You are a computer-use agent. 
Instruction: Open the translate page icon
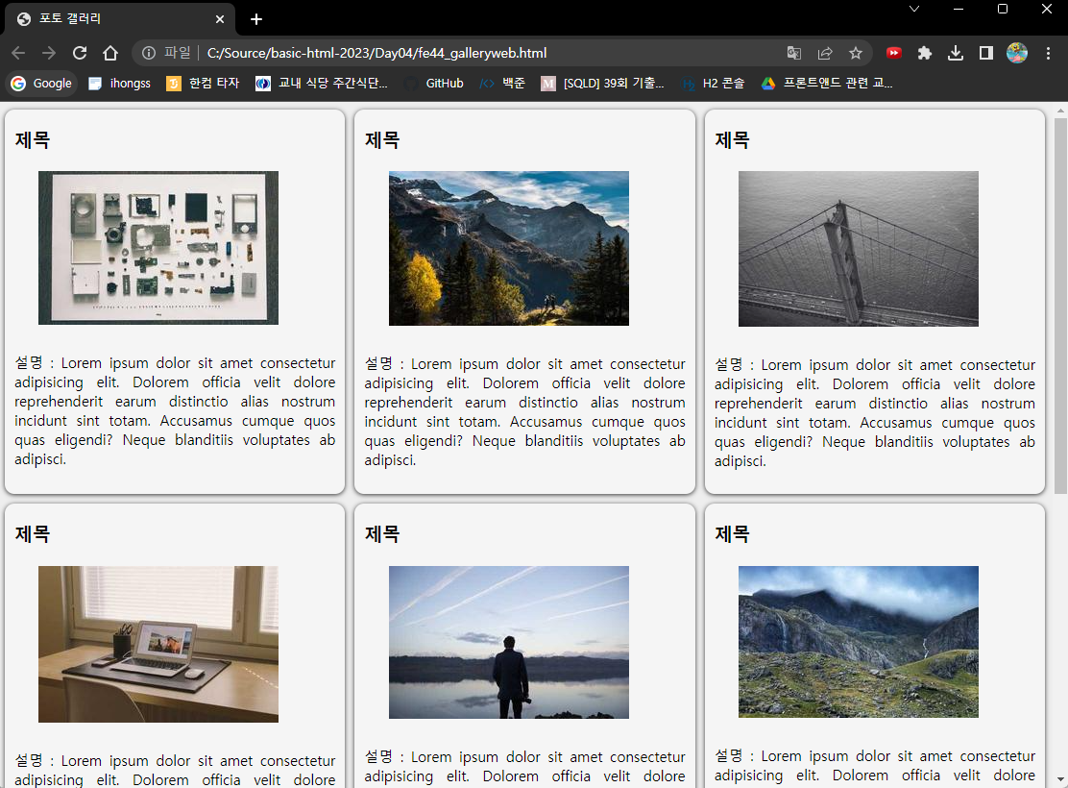(x=793, y=53)
